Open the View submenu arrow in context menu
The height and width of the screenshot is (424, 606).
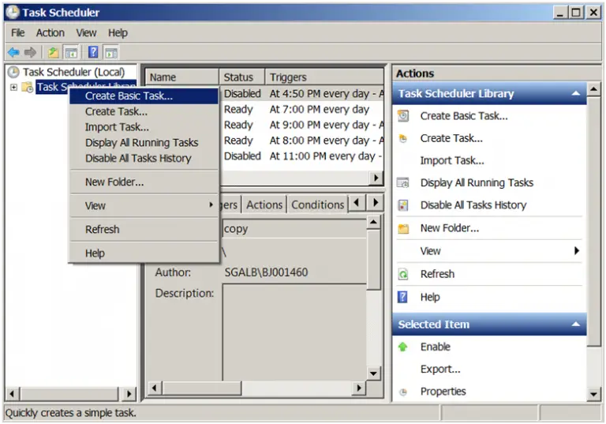pyautogui.click(x=211, y=204)
